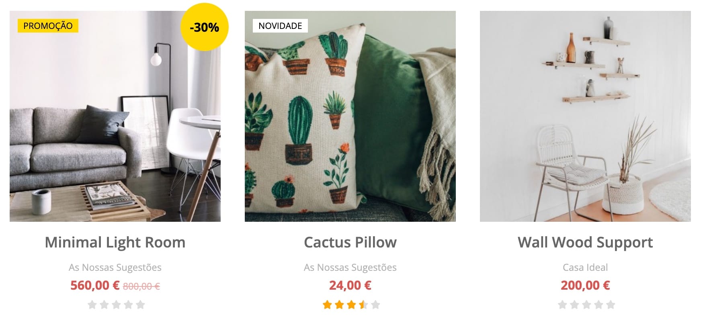Click the NOVIDADE label tag
Viewport: 701px width, 319px height.
click(x=280, y=26)
